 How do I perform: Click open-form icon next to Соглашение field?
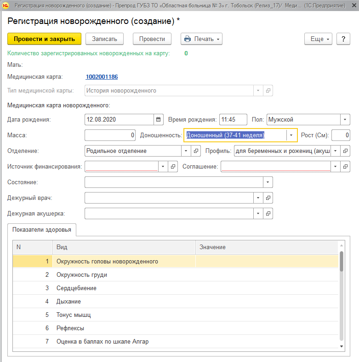pyautogui.click(x=346, y=166)
